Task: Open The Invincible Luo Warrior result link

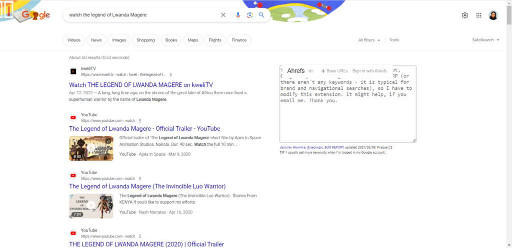Action: point(147,187)
